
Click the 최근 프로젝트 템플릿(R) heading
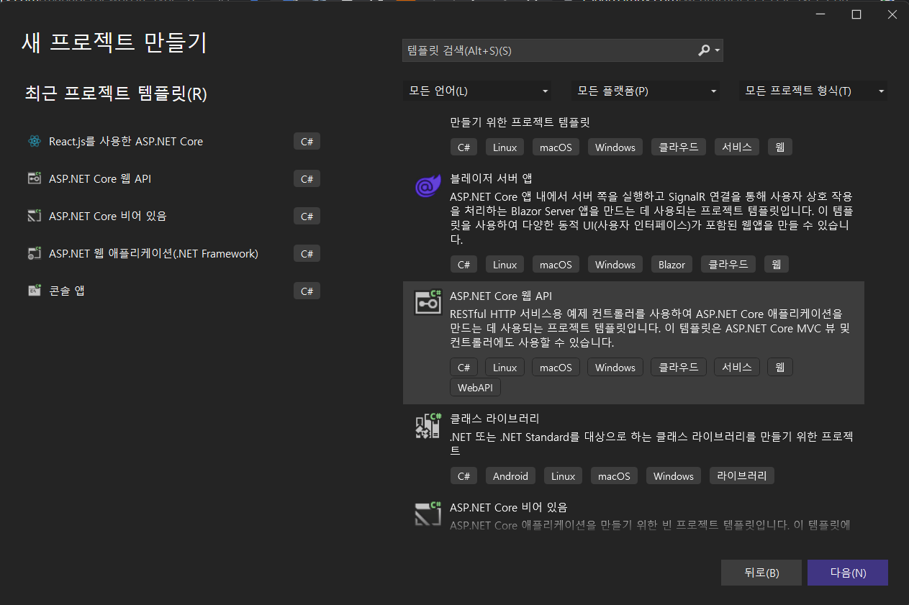116,94
